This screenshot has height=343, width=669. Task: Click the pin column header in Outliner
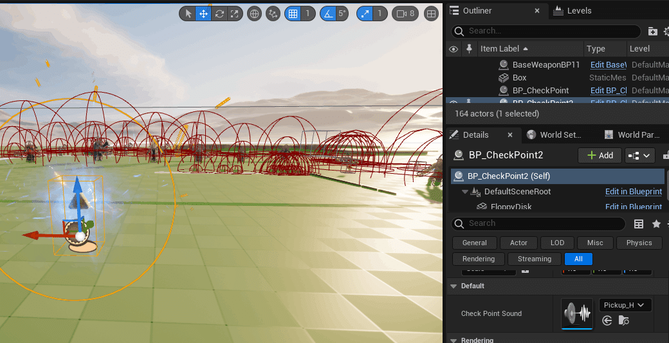coord(469,49)
